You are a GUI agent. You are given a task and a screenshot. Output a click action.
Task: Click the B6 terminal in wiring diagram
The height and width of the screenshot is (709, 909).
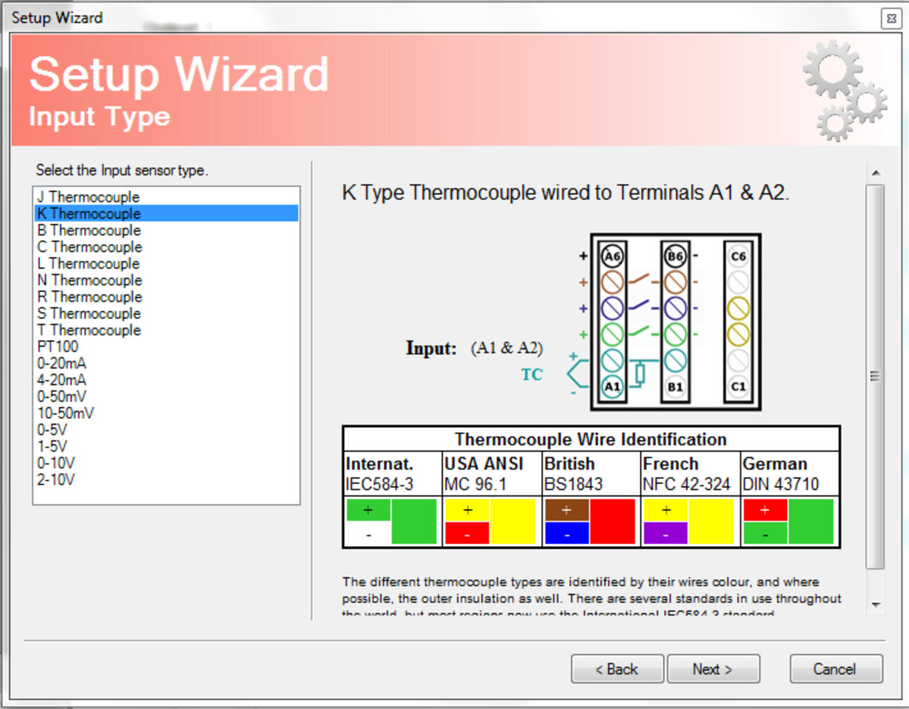674,256
